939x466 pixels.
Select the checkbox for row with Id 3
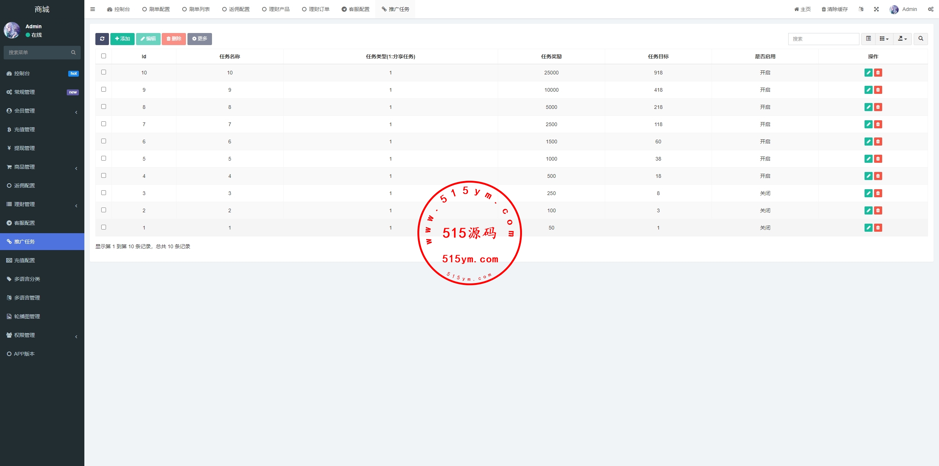point(103,193)
